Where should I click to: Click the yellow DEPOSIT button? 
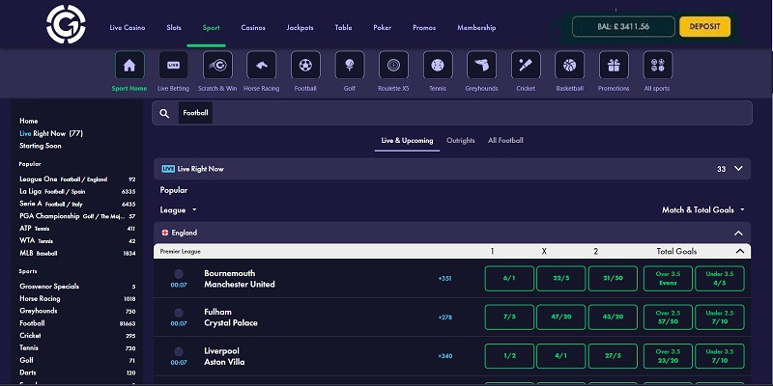point(704,27)
